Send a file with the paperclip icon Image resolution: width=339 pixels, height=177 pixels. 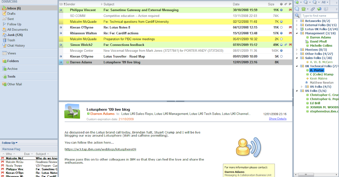point(312,9)
